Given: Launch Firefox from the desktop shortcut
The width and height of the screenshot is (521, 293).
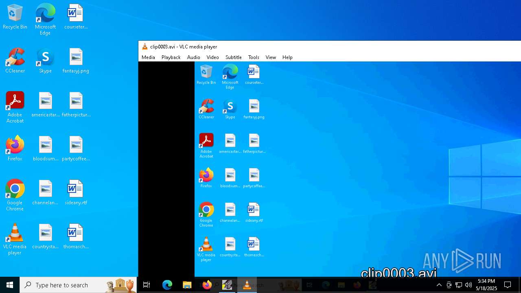Looking at the screenshot, I should point(15,149).
